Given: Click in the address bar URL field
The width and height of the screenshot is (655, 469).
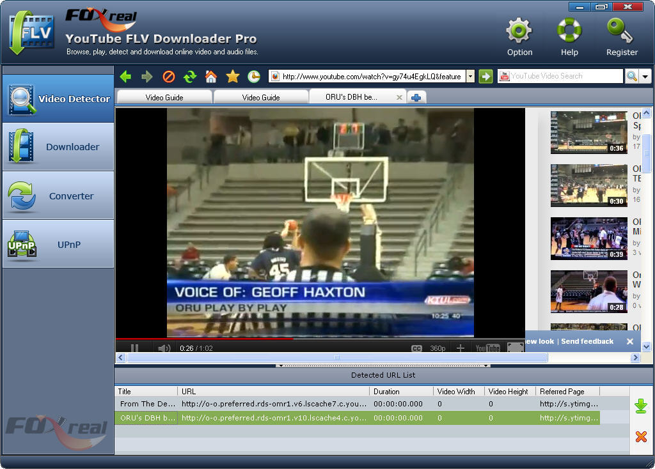Looking at the screenshot, I should click(372, 77).
